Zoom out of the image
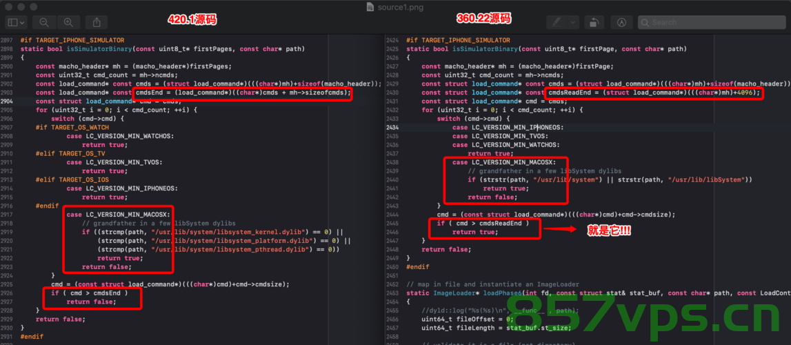Screen dimensions: 791x345 [44, 22]
